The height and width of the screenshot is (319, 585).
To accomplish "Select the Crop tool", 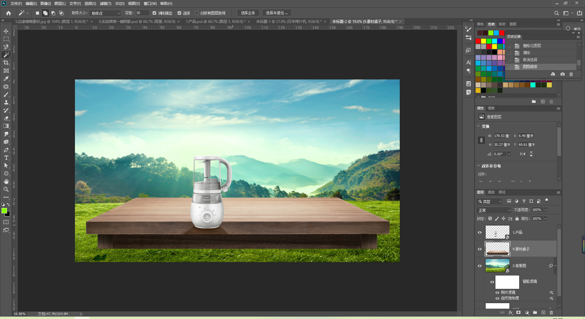I will (6, 63).
